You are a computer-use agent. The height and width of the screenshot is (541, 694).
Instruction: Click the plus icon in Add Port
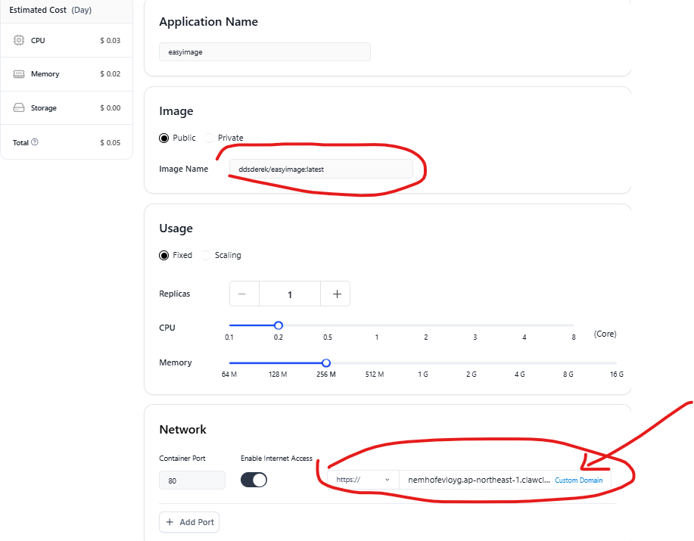click(x=170, y=522)
